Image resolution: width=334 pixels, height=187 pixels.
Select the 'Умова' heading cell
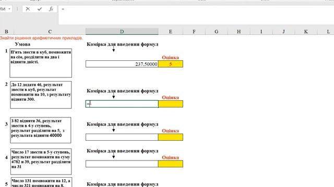[x=22, y=44]
